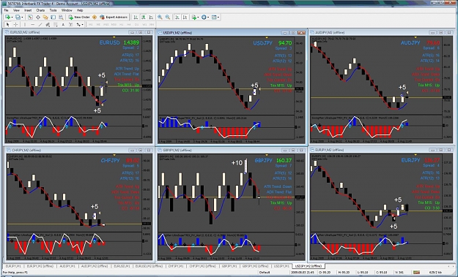Select the horizontal line tool
Image resolution: width=458 pixels, height=277 pixels.
click(x=33, y=24)
